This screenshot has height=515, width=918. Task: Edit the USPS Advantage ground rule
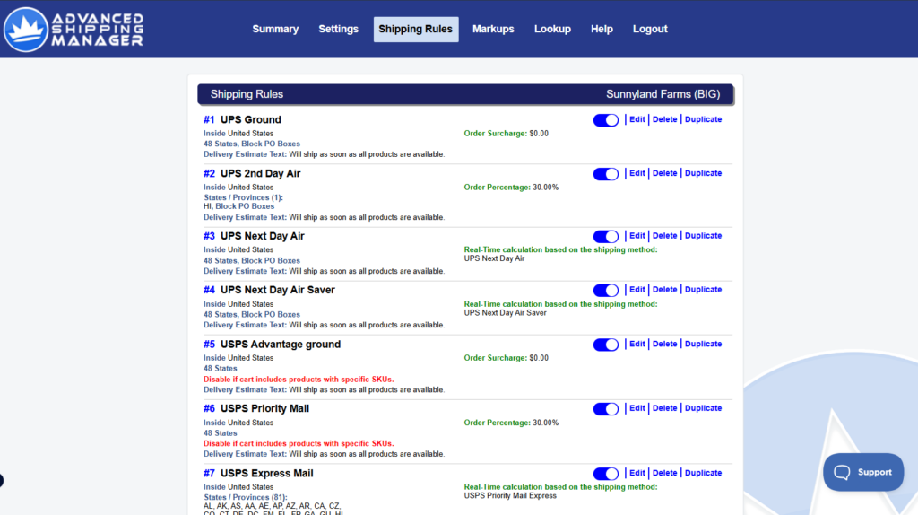[x=637, y=345]
